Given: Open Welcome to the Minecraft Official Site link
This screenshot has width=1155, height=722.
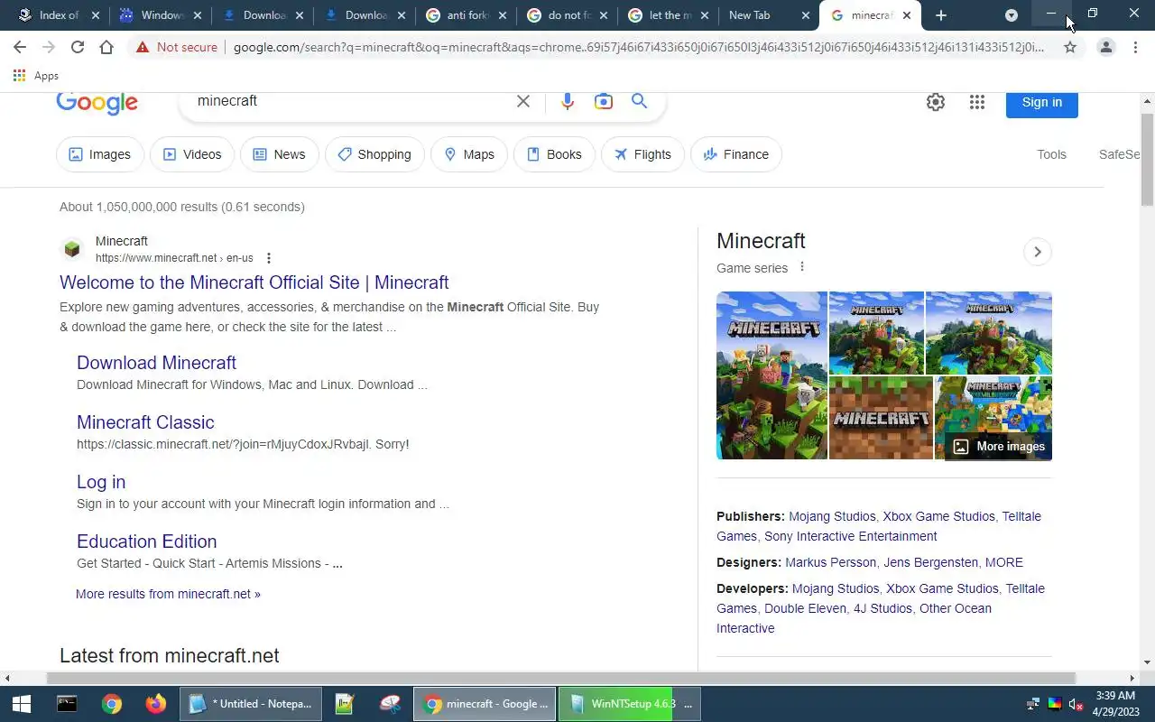Looking at the screenshot, I should pos(254,282).
